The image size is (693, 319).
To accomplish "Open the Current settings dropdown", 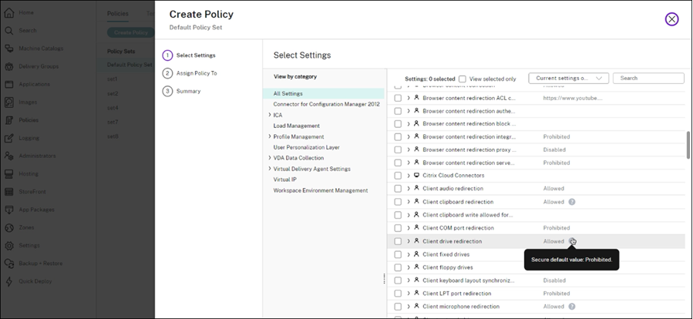I will pyautogui.click(x=569, y=79).
